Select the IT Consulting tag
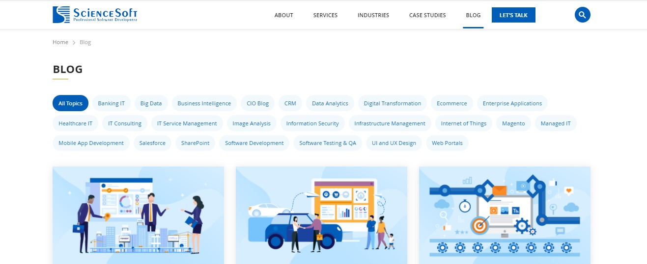 [125, 123]
